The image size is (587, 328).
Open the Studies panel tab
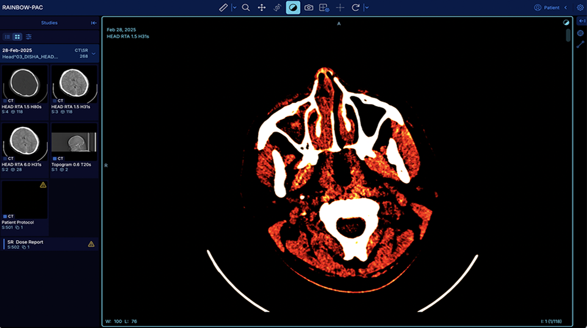pyautogui.click(x=49, y=23)
